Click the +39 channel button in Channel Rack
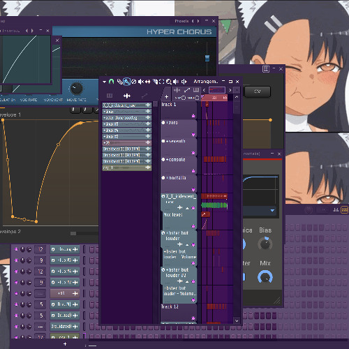 pos(65,293)
